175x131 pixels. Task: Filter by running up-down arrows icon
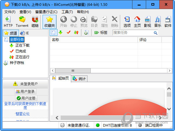click(x=76, y=32)
